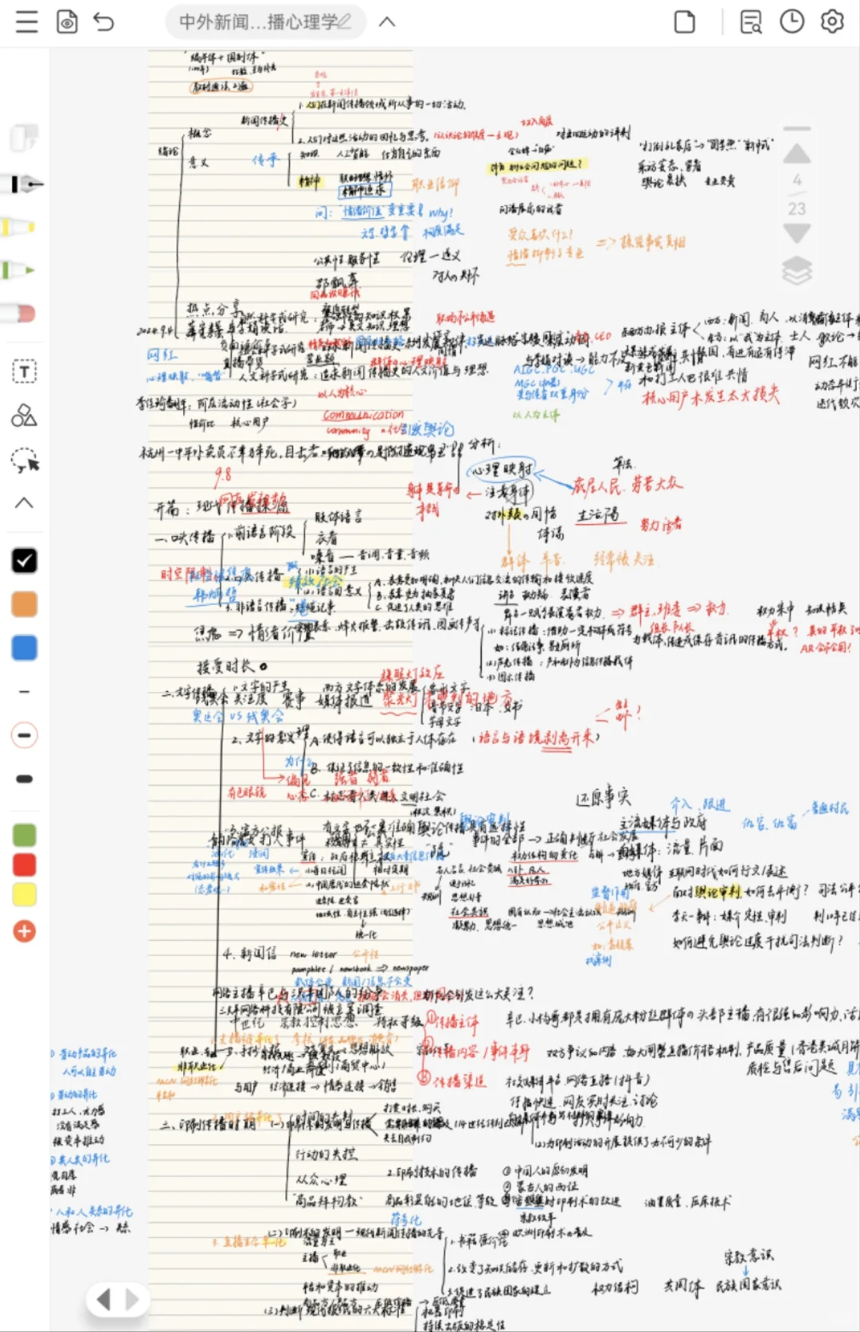Go to the previous page arrow
Screen dimensions: 860x1332
pyautogui.click(x=797, y=154)
